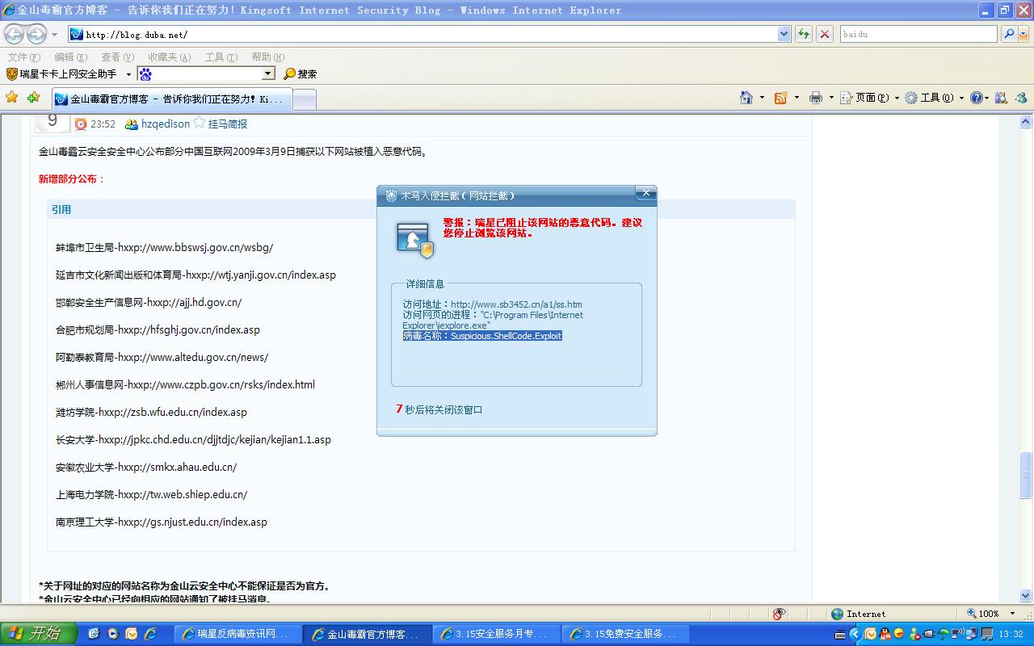Click the 蚌埠市卫生局 URL line
The width and height of the screenshot is (1034, 646).
pyautogui.click(x=164, y=247)
